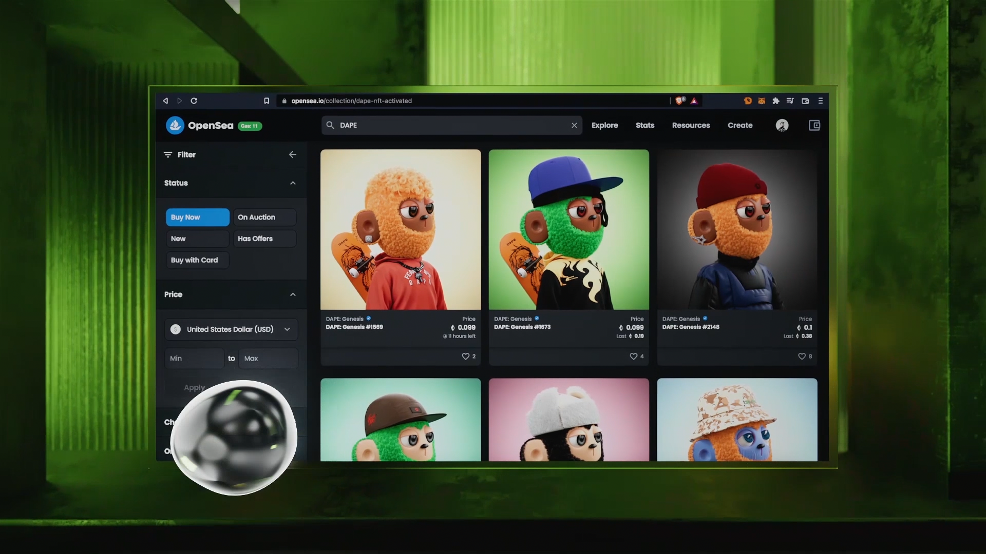Click the Min price field

[194, 359]
